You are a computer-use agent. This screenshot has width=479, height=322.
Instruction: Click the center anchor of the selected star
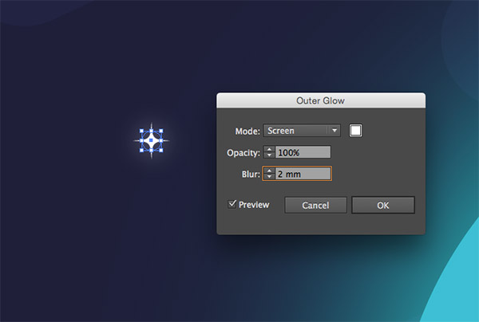(x=151, y=140)
